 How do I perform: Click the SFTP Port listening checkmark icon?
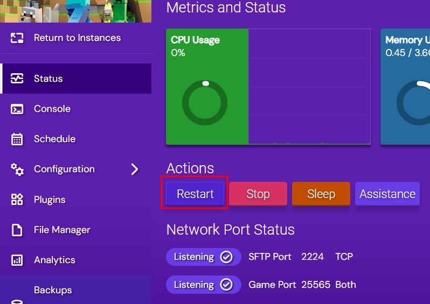[226, 257]
